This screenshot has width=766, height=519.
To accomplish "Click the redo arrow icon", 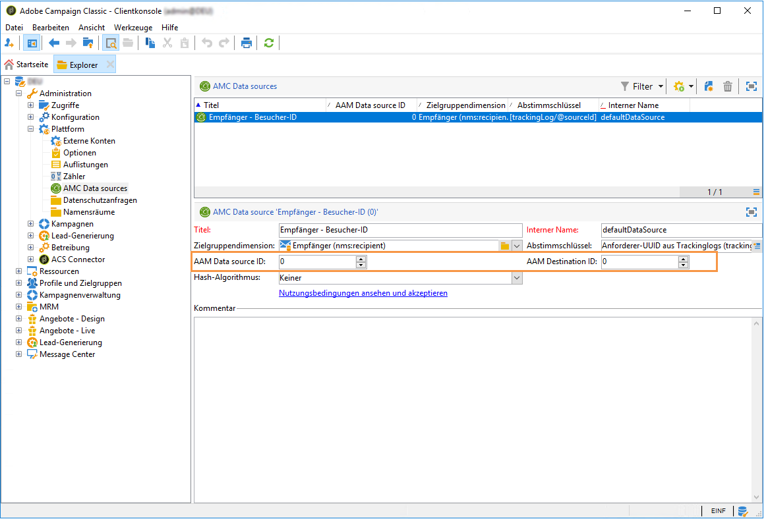I will click(x=223, y=43).
